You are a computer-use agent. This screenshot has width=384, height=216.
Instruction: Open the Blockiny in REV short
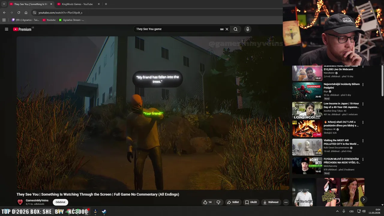pos(304,192)
